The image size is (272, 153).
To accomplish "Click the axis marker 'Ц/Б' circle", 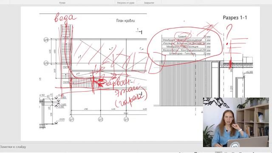I will click(46, 63).
